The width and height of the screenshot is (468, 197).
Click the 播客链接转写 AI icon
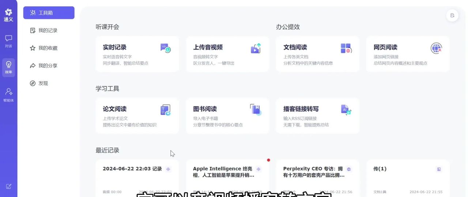coord(346,110)
